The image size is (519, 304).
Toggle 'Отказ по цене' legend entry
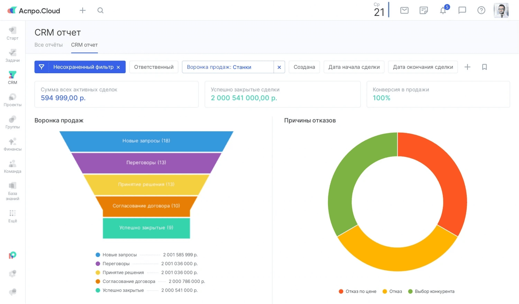click(x=361, y=292)
